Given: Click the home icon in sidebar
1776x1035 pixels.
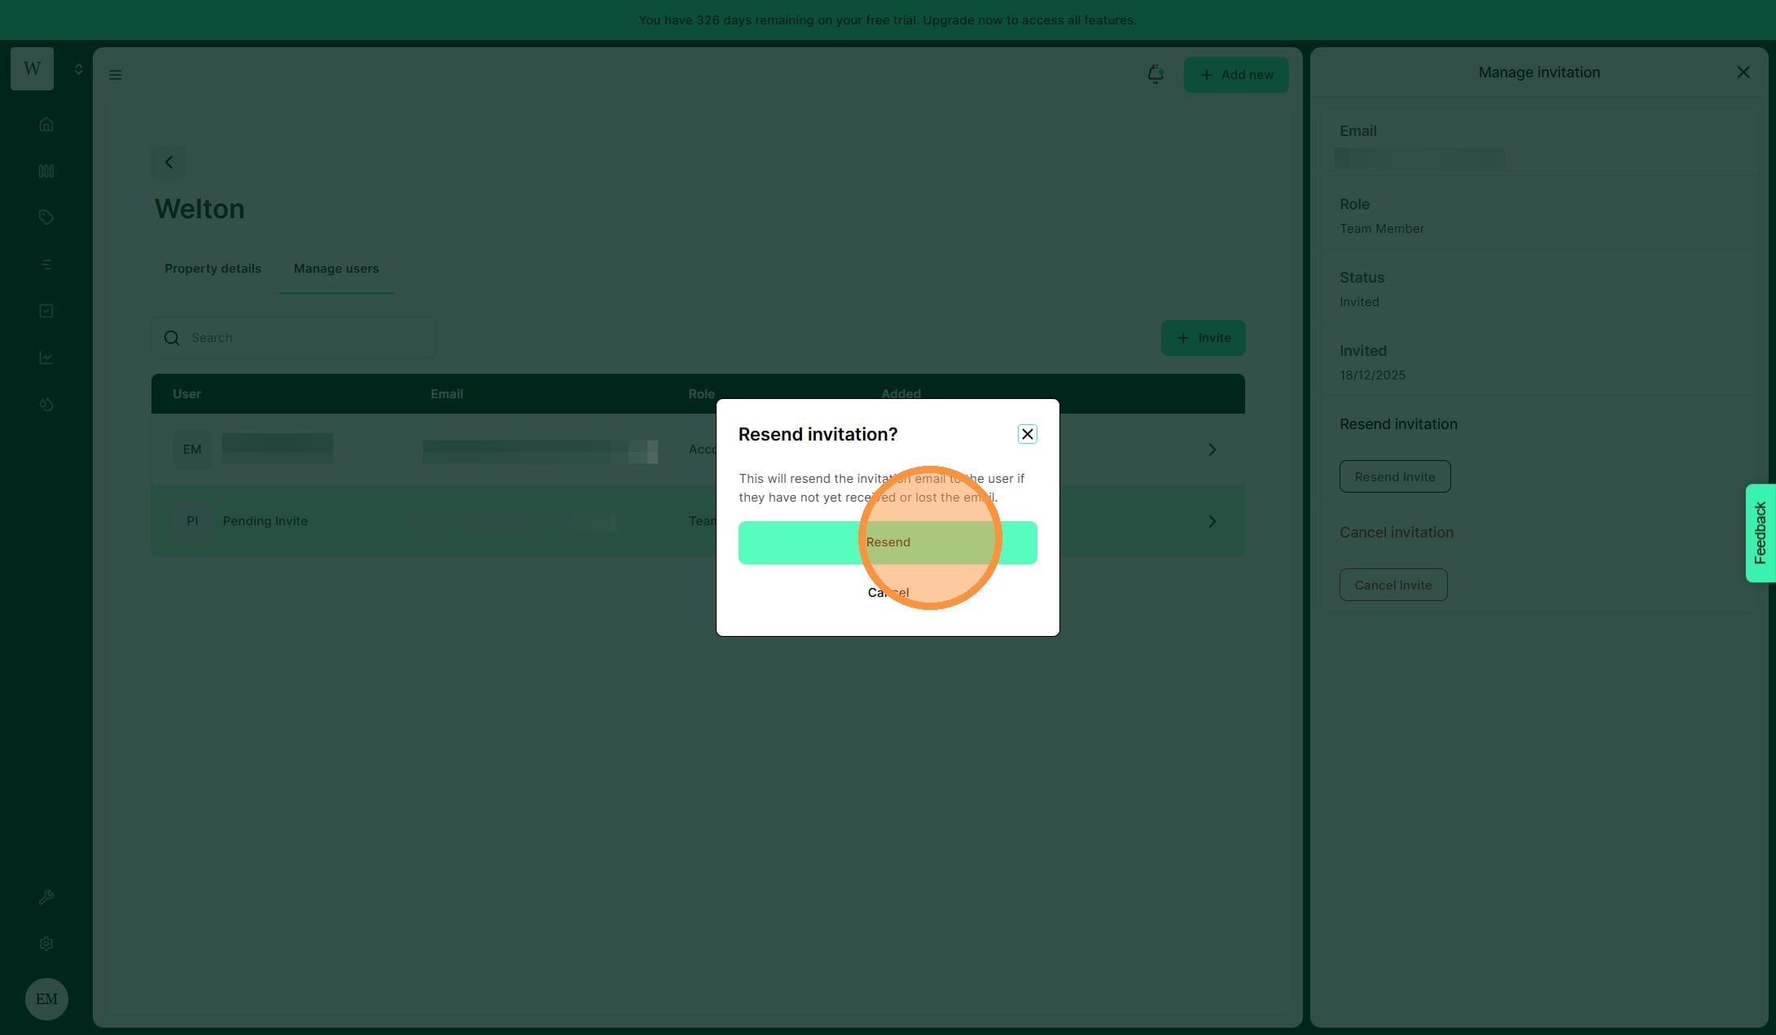Looking at the screenshot, I should point(46,125).
